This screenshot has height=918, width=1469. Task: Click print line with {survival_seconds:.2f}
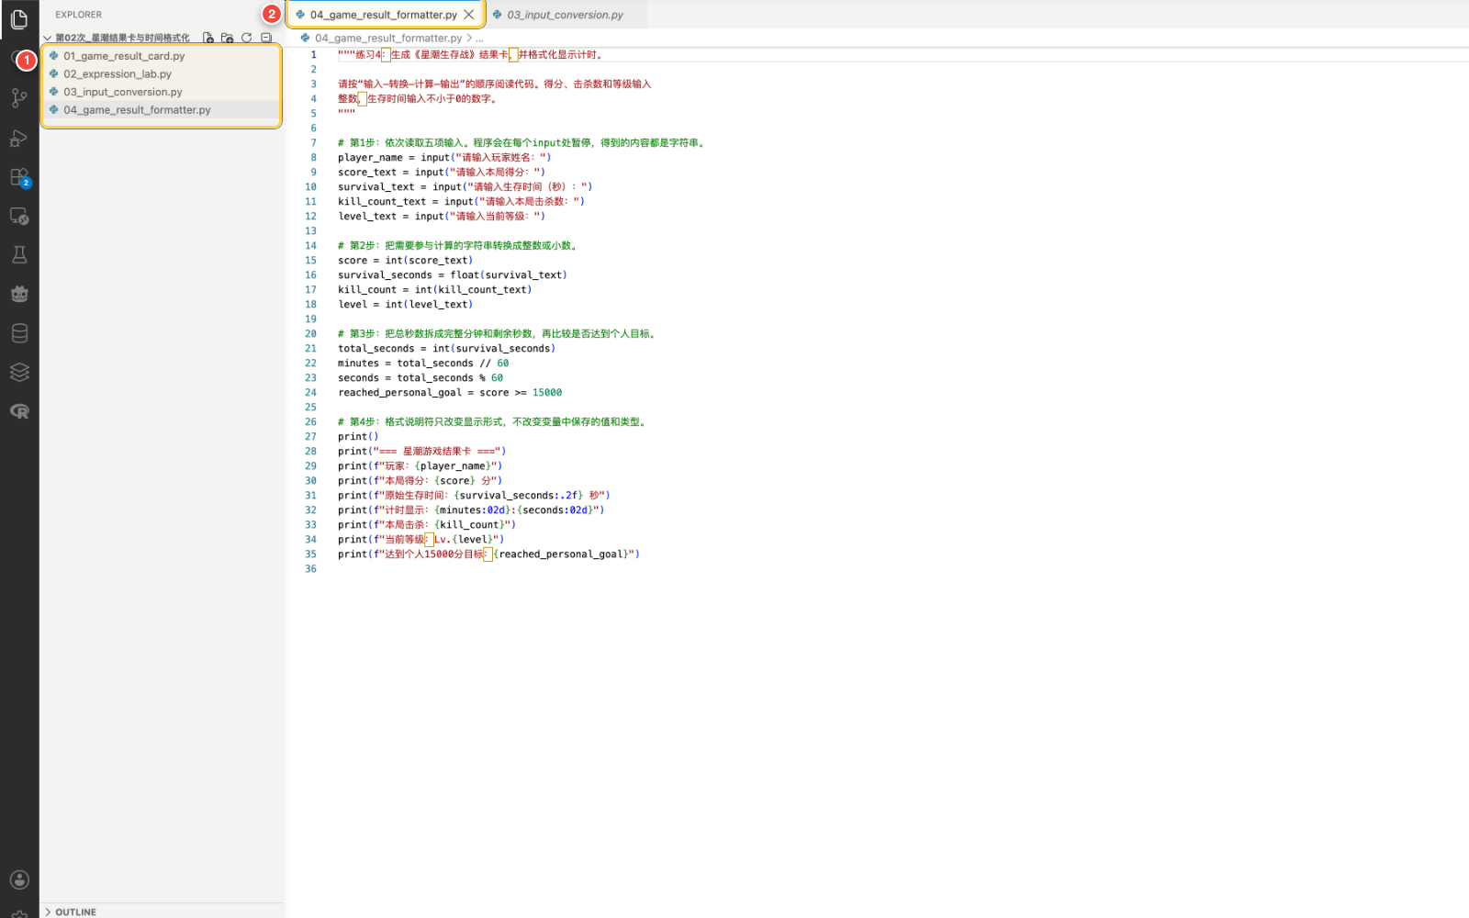(x=474, y=496)
